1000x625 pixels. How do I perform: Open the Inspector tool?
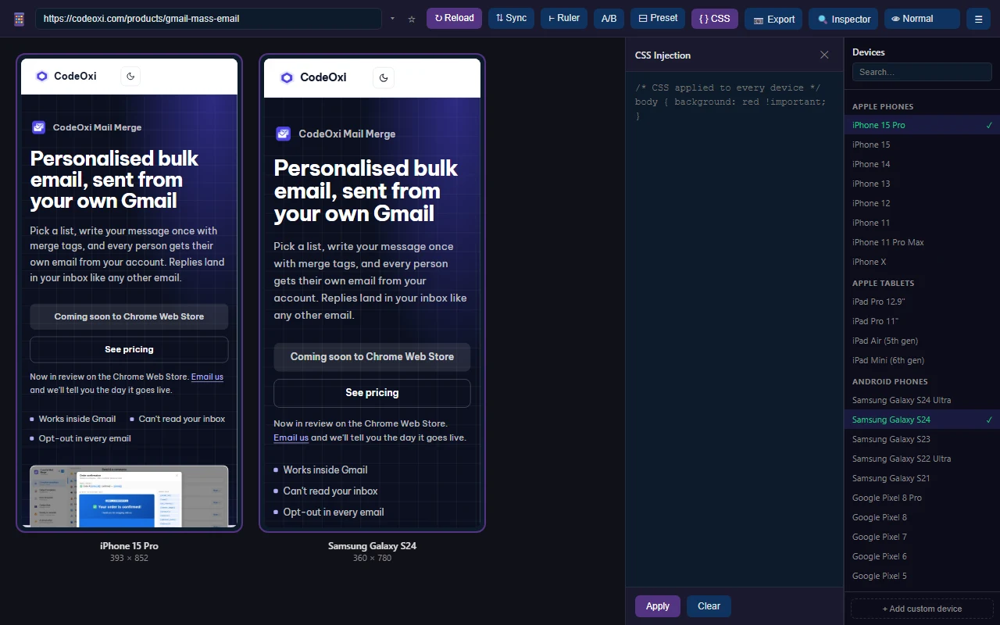pos(844,19)
